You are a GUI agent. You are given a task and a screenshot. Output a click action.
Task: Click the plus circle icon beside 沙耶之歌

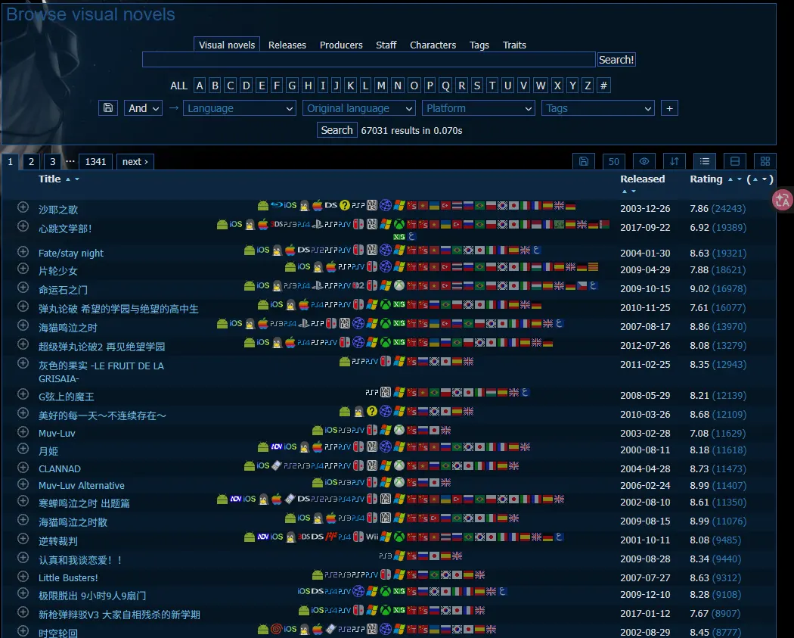point(23,207)
